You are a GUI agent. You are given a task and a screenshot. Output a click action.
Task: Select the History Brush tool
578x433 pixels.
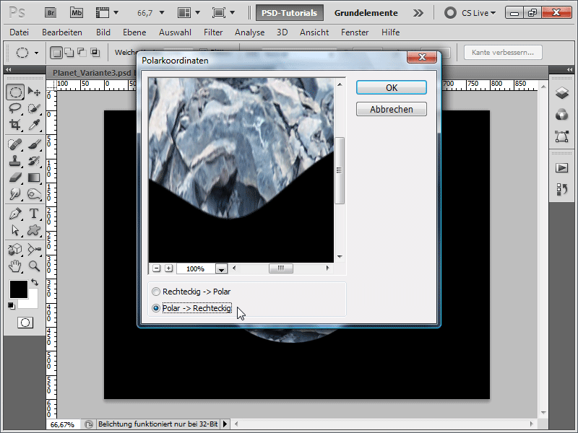point(34,160)
